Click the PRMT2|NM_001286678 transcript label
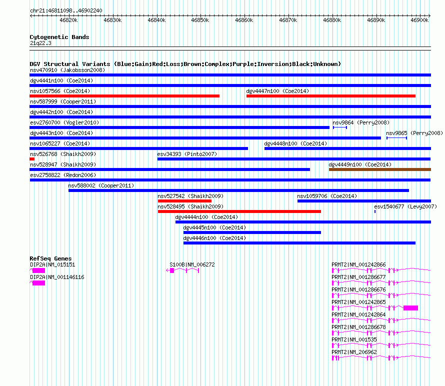 [x=358, y=327]
